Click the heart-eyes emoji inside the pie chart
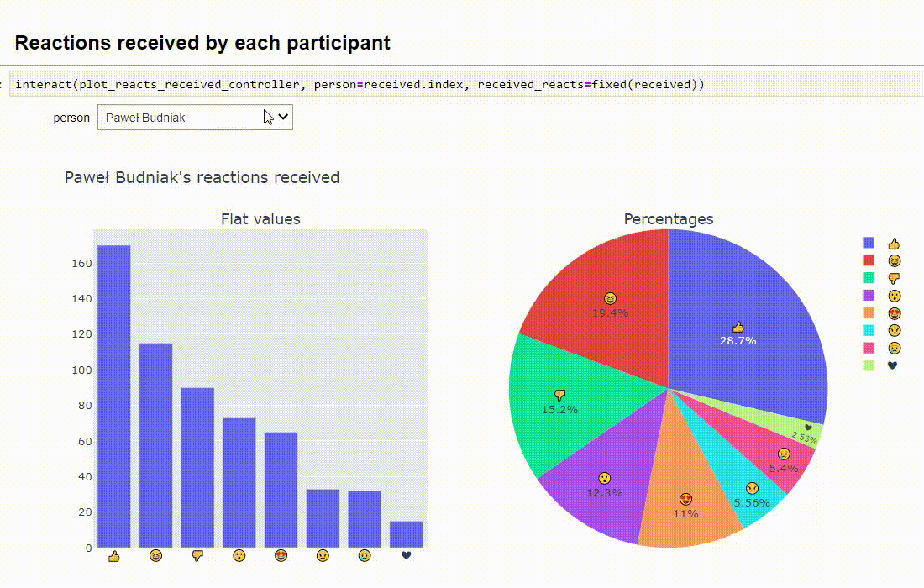 (686, 500)
